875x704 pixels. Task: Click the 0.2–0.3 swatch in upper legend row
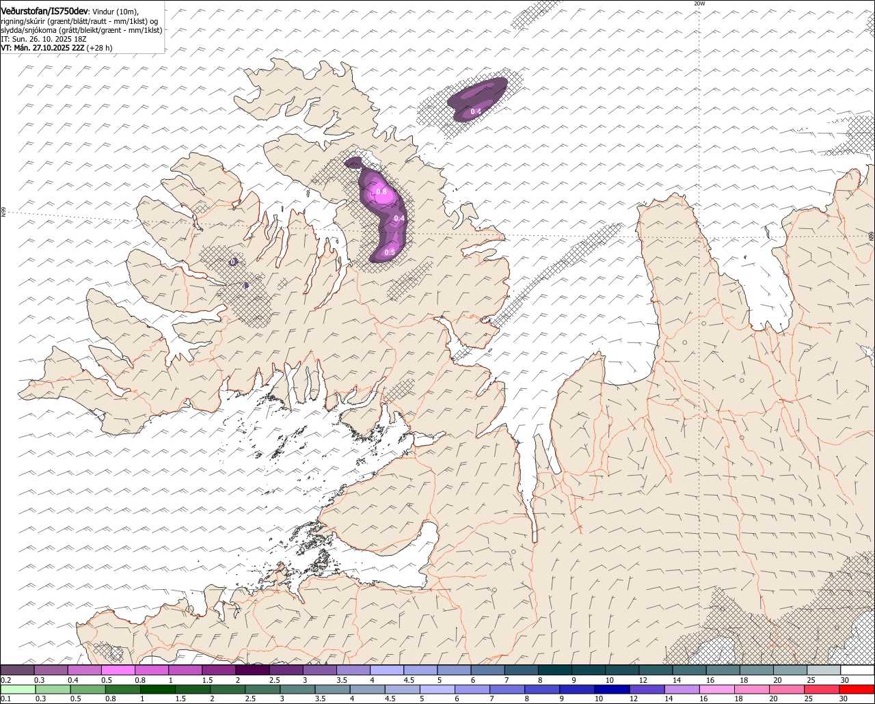tap(17, 671)
